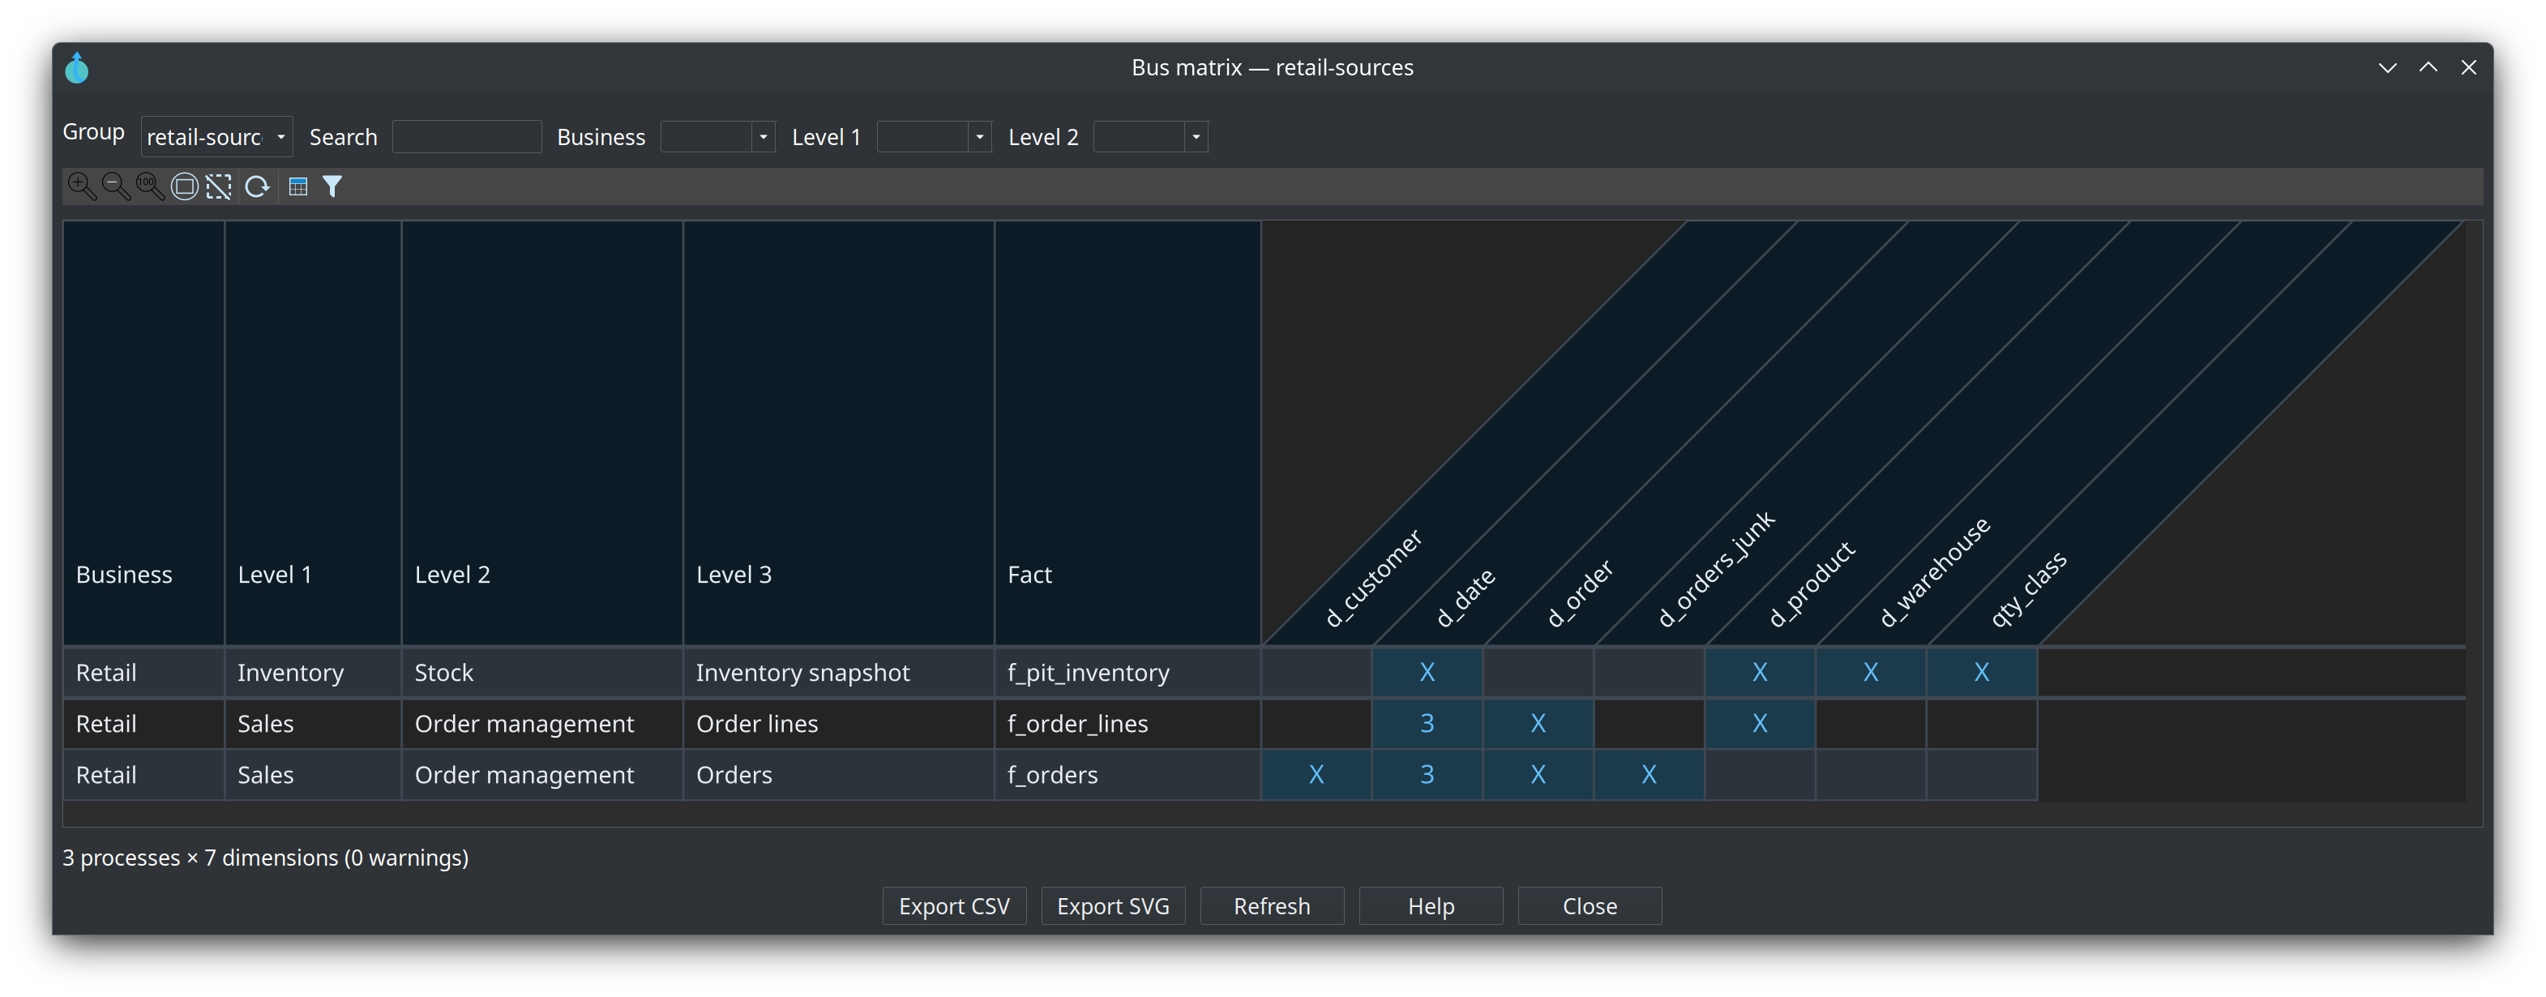Click the bottom Refresh button
The width and height of the screenshot is (2546, 997).
click(1272, 906)
